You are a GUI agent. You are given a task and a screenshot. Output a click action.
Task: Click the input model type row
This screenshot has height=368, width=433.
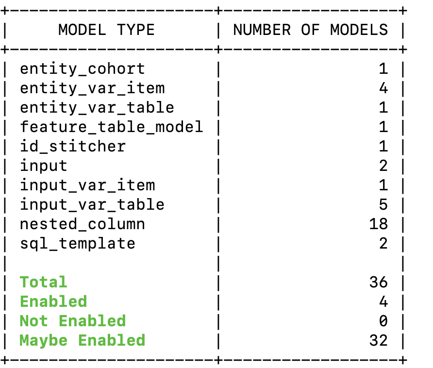coord(44,166)
